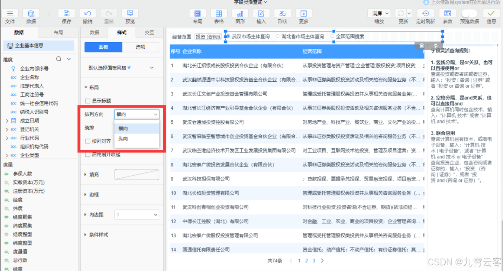
Task: Click the 信息 checkmark icon
Action: 491,13
